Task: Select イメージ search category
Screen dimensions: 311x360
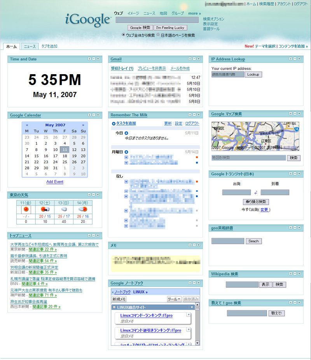Action: click(133, 13)
